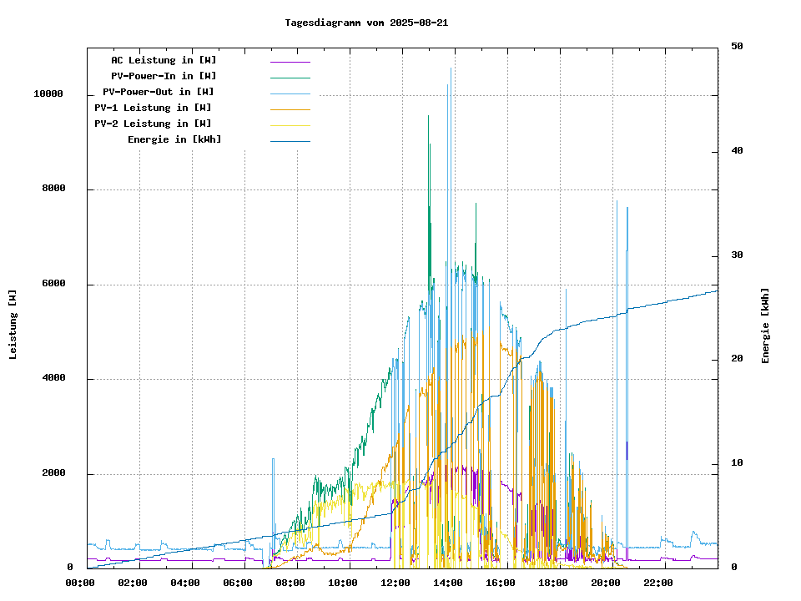Click the right axis title Energie [kWh]
The width and height of the screenshot is (801, 601).
[765, 326]
